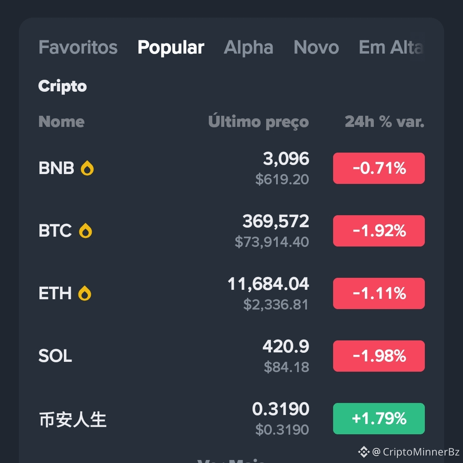463x463 pixels.
Task: Click SOL -1.98% change badge
Action: [379, 356]
